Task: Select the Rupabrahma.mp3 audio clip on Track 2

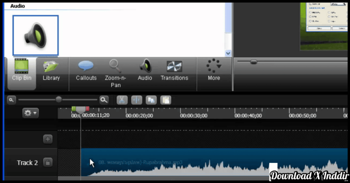Action: point(214,162)
